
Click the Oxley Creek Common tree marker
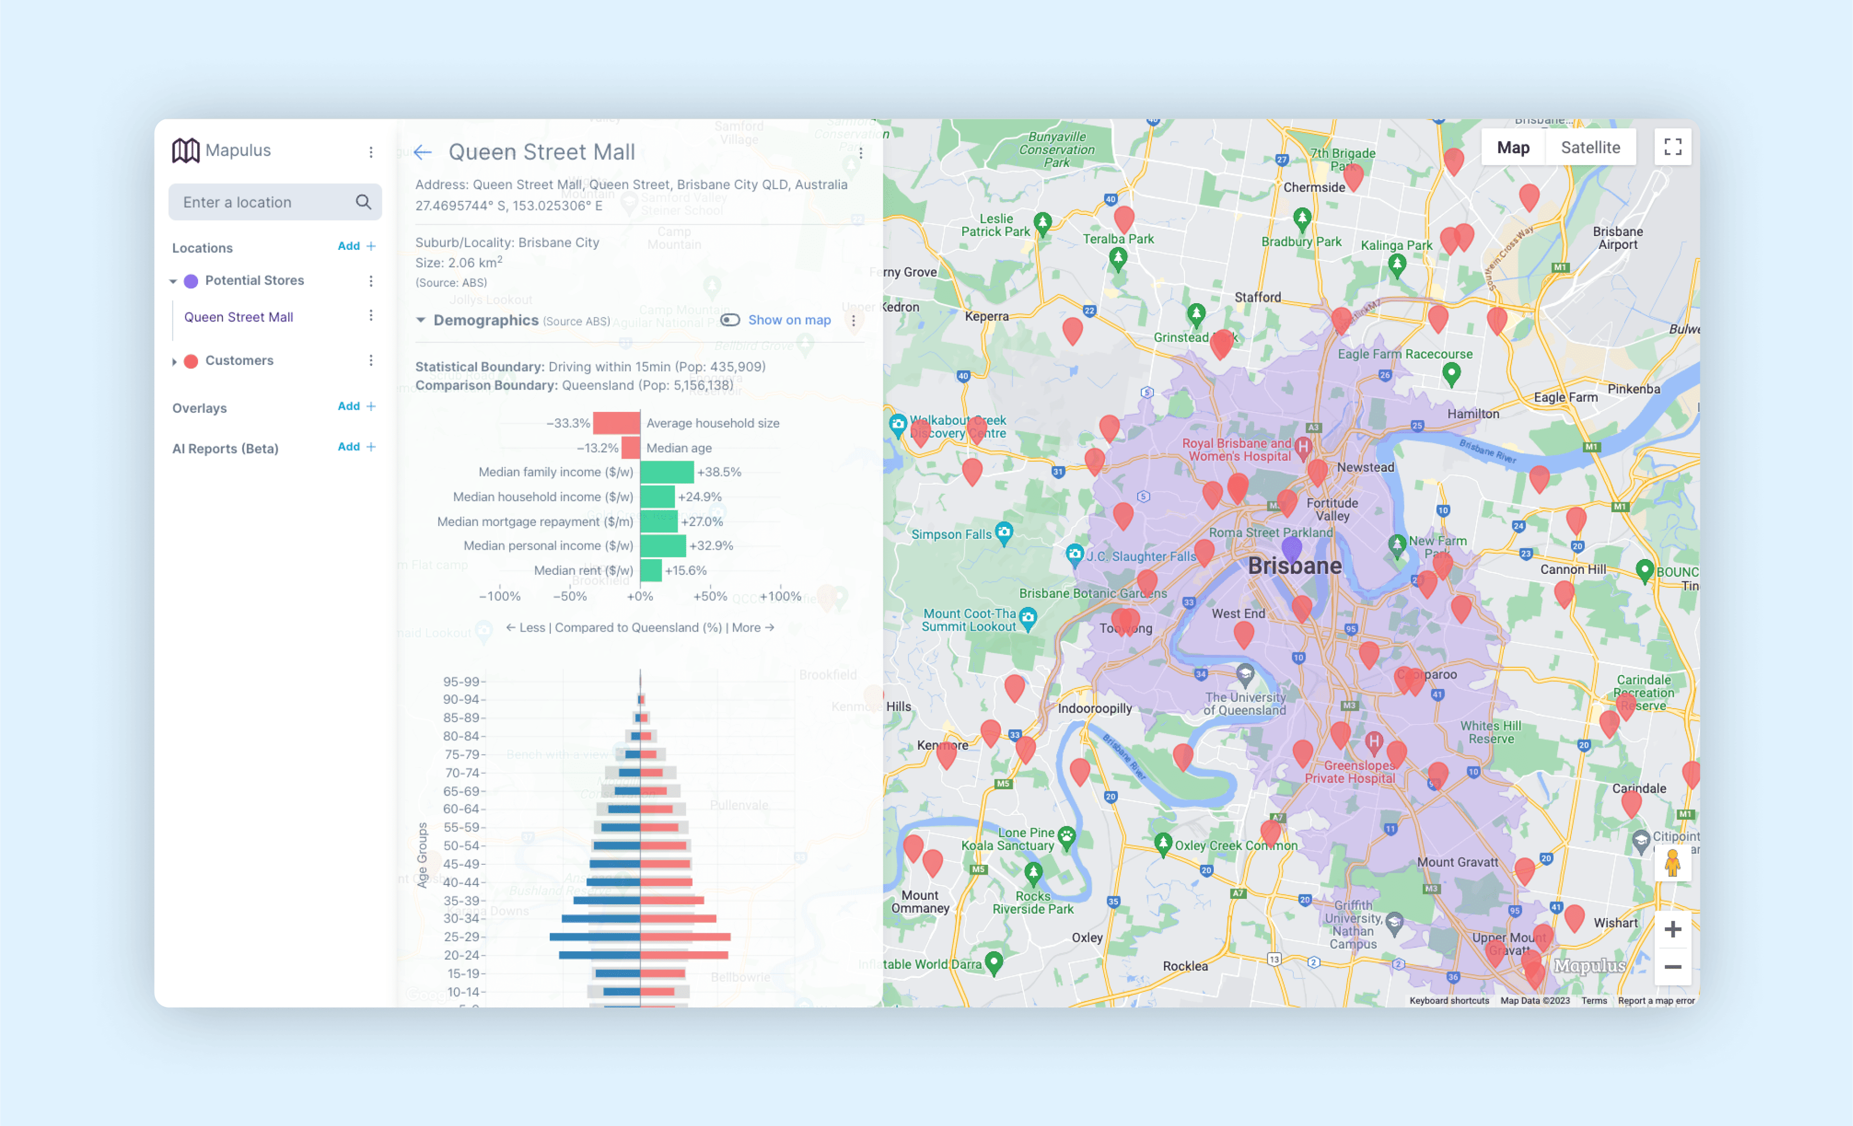[1163, 844]
